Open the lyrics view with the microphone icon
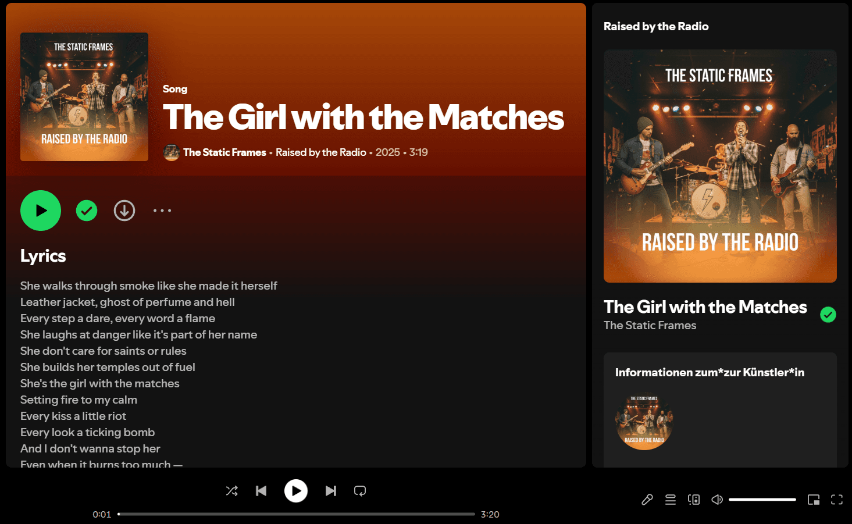Viewport: 852px width, 524px height. [x=647, y=500]
